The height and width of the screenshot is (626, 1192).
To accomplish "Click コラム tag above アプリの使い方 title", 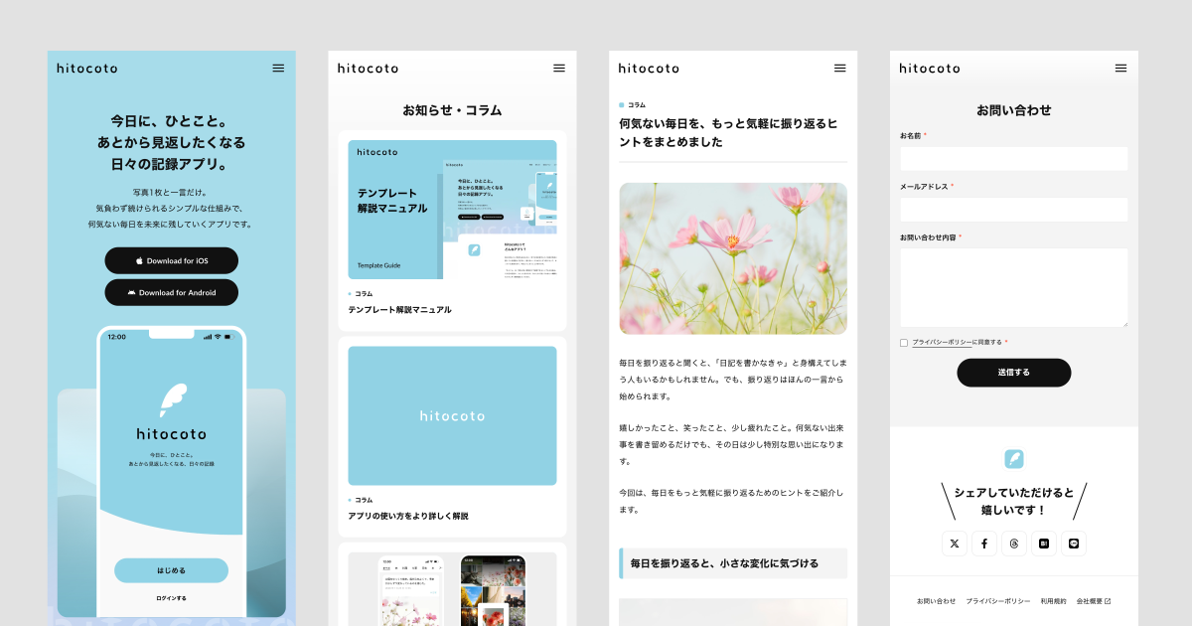I will coord(361,500).
